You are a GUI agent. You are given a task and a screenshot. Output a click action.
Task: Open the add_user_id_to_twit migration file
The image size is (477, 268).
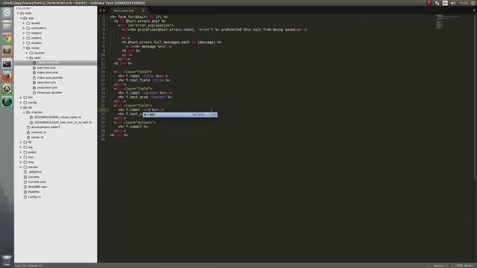[x=63, y=122]
